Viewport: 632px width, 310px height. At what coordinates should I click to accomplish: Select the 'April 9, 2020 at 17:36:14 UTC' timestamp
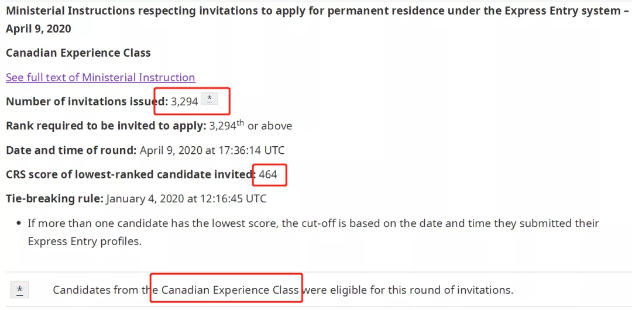coord(212,150)
